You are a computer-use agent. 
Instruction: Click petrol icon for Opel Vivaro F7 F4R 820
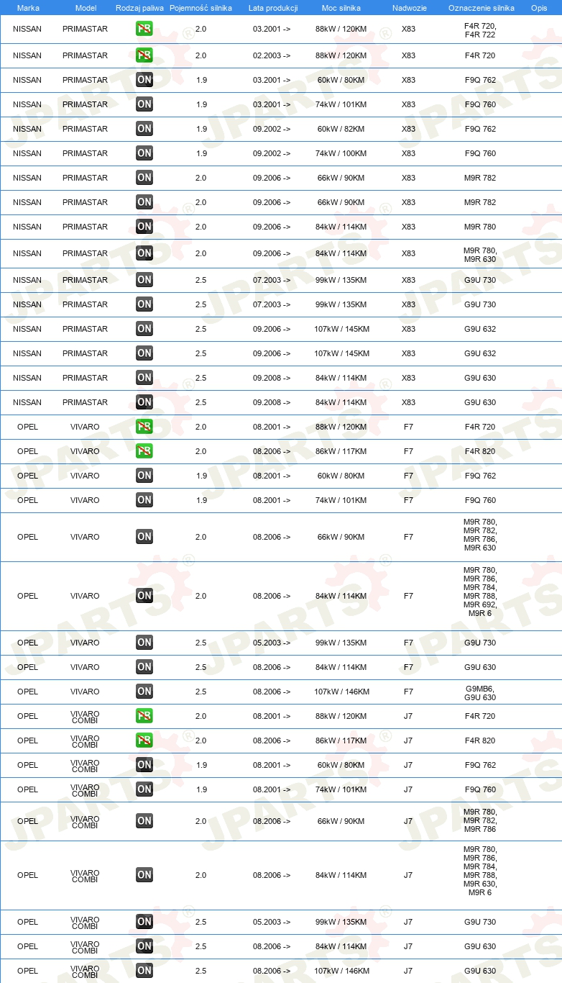click(144, 451)
